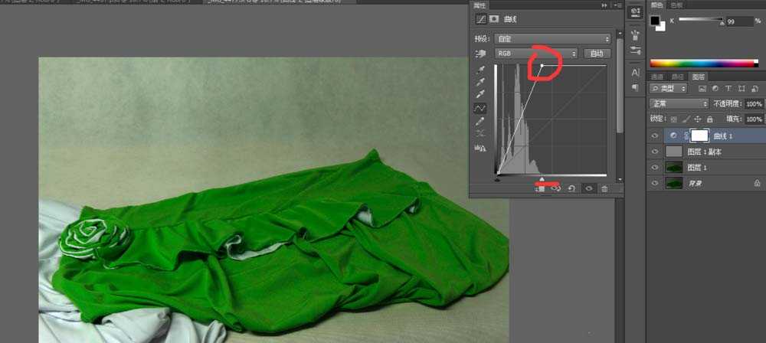The width and height of the screenshot is (766, 343).
Task: Open the 预设 preset dropdown
Action: tap(552, 38)
